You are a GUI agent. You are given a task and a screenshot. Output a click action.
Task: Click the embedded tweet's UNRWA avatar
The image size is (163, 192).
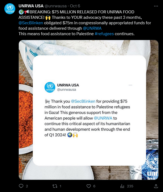(50, 87)
